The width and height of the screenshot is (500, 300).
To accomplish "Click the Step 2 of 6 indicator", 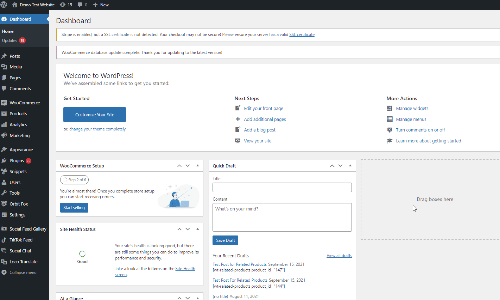I will pos(74,180).
